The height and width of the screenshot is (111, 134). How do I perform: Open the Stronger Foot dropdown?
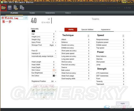pyautogui.click(x=55, y=45)
